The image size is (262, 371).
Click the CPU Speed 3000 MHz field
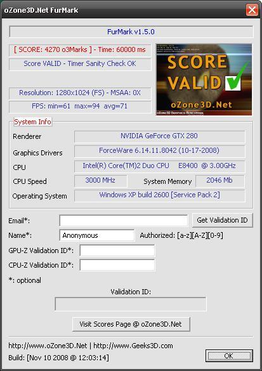[101, 181]
